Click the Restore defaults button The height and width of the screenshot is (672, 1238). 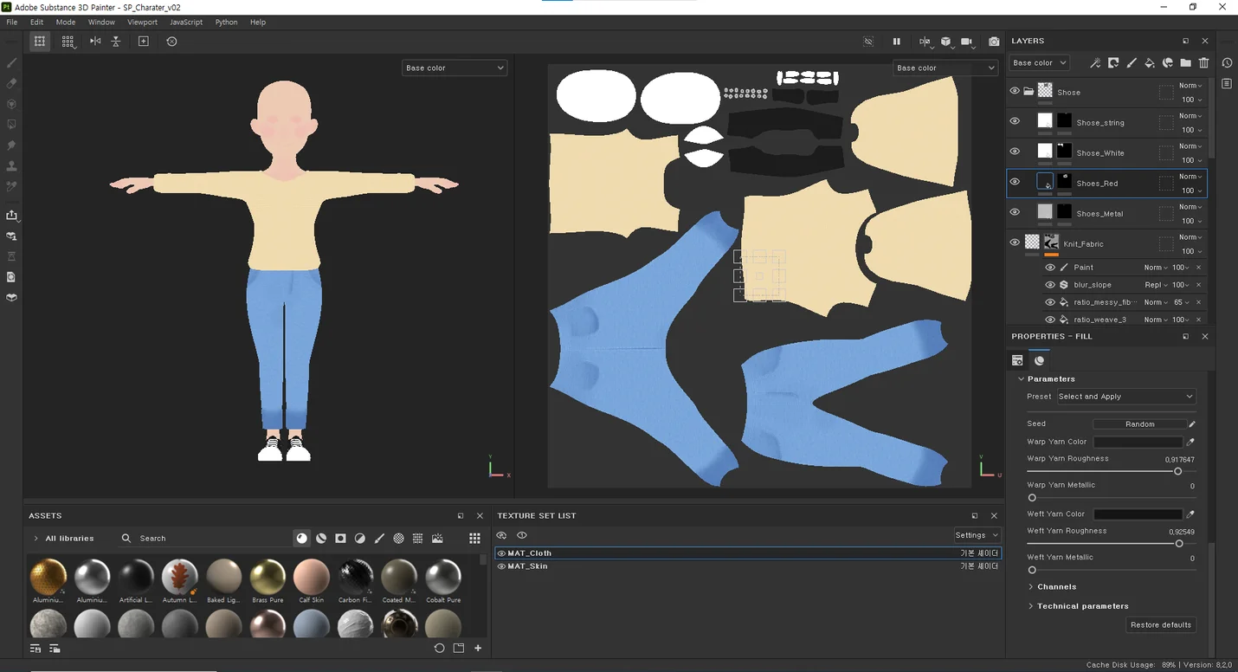tap(1161, 625)
